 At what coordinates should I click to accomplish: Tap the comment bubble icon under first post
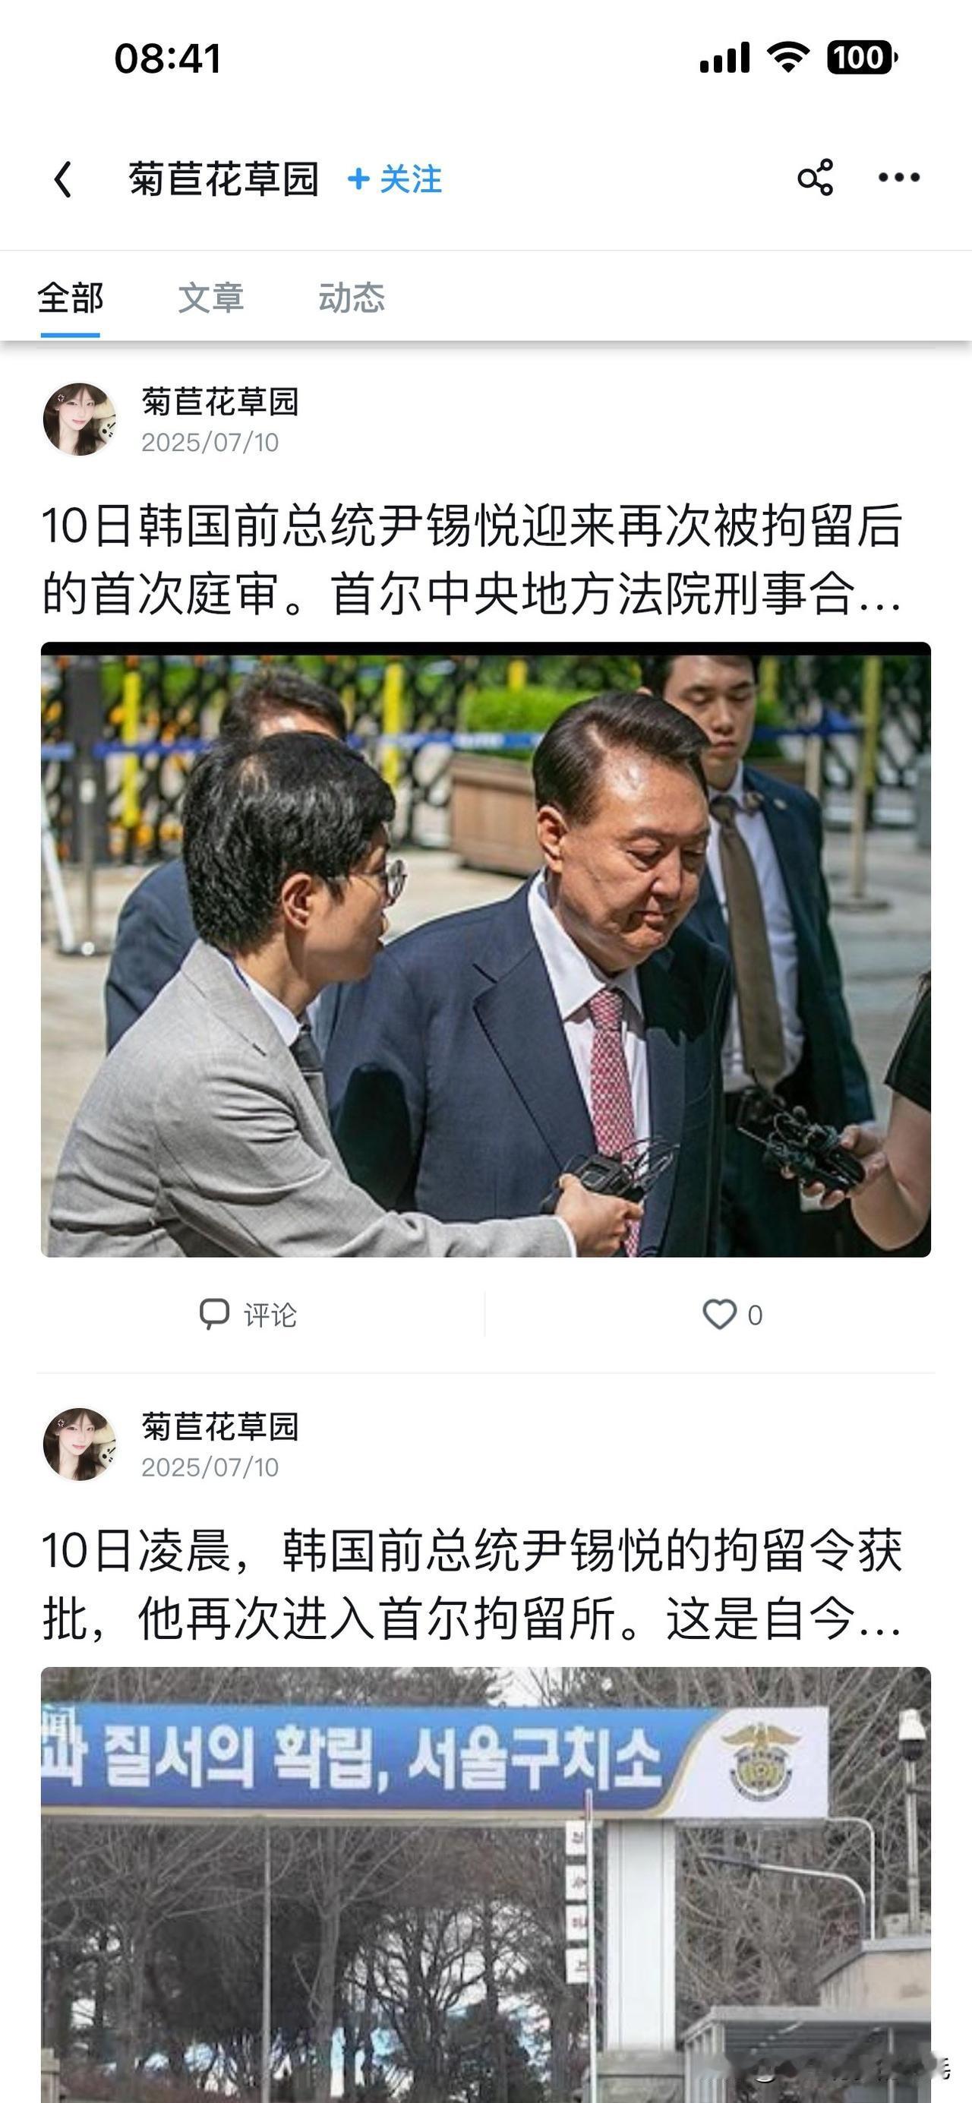click(214, 1314)
